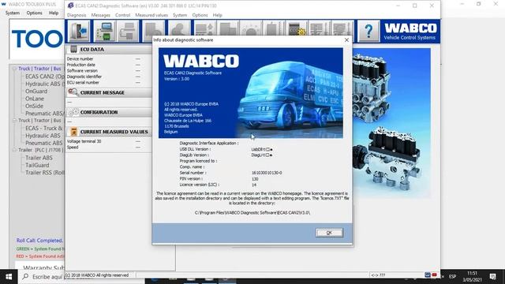Screen dimensions: 505x284
Task: Click 'Roll Call: Completed.' status text
Action: click(39, 241)
